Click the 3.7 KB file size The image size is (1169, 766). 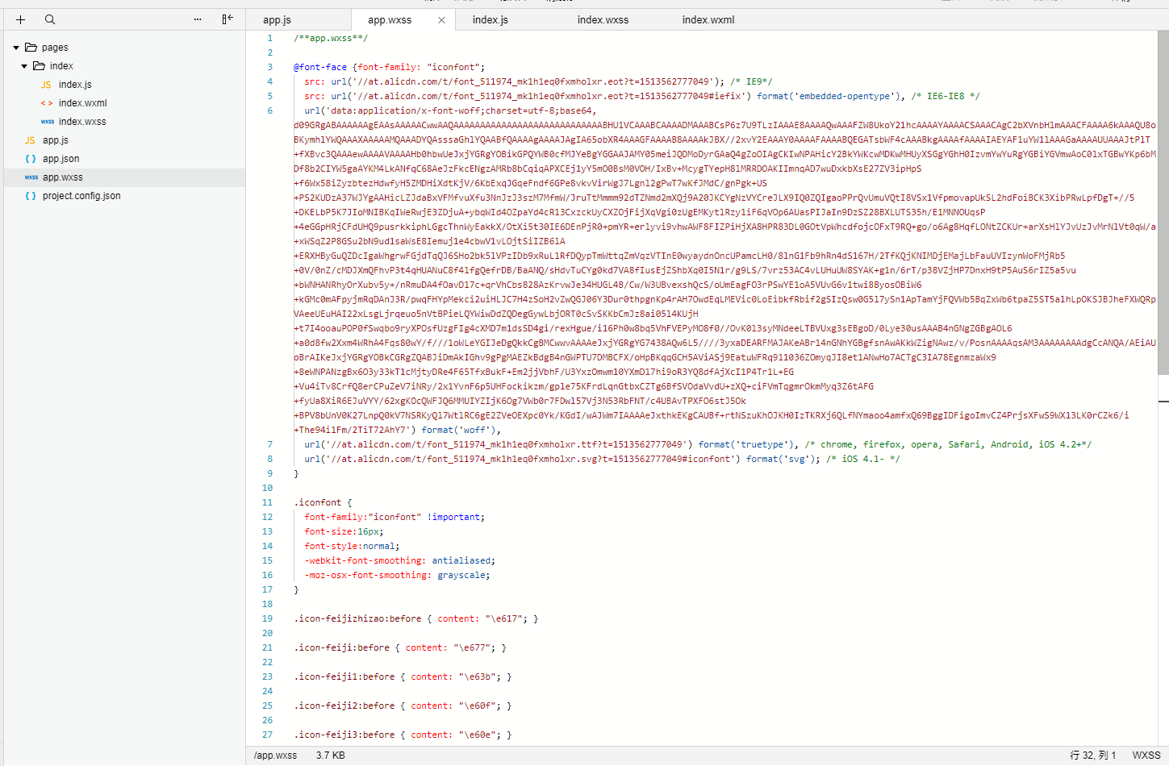tap(331, 756)
